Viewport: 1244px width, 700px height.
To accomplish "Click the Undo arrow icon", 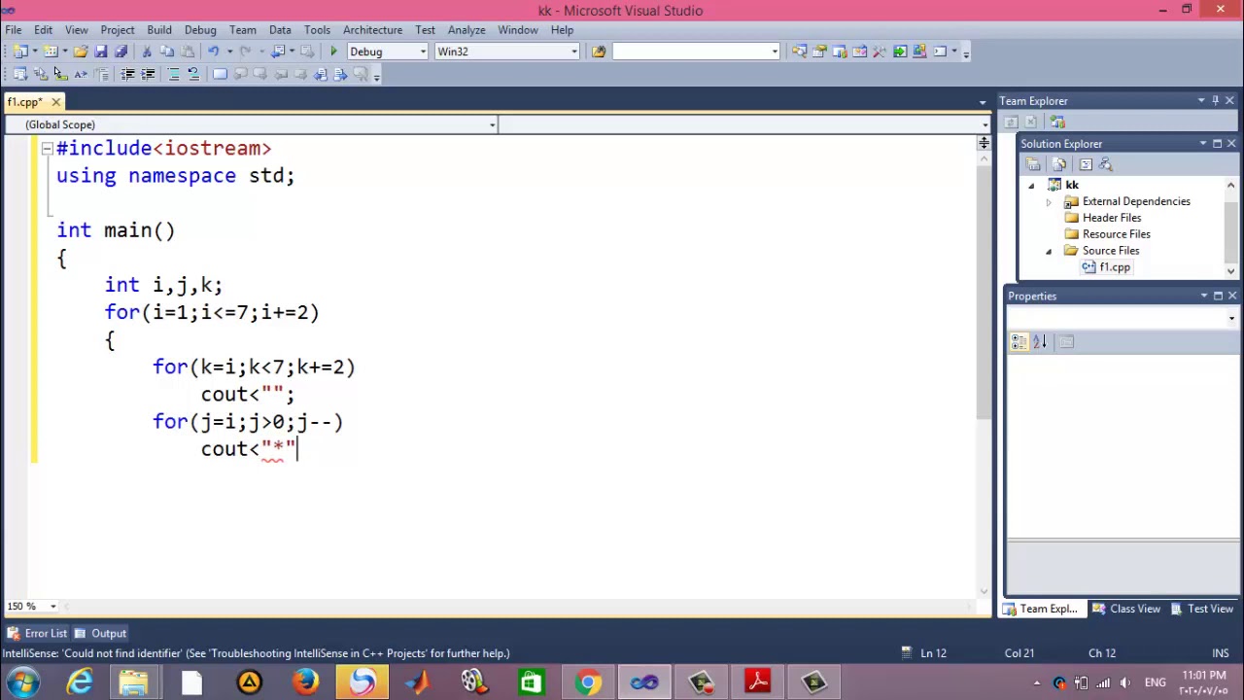I will pyautogui.click(x=213, y=52).
